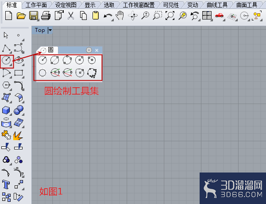
Task: Open the document properties icon
Action: (59, 15)
